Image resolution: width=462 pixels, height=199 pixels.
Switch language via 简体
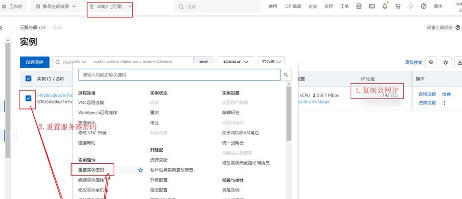point(438,6)
